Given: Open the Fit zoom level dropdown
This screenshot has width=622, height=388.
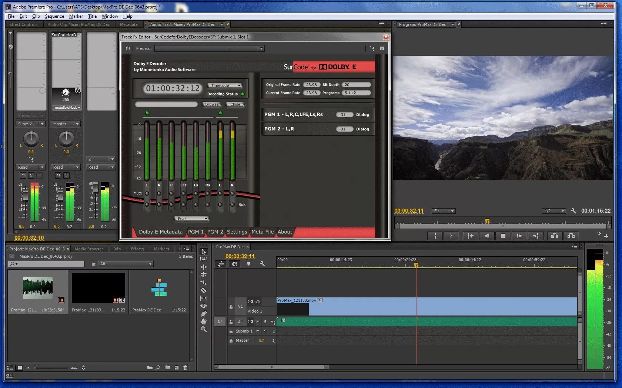Looking at the screenshot, I should click(444, 211).
